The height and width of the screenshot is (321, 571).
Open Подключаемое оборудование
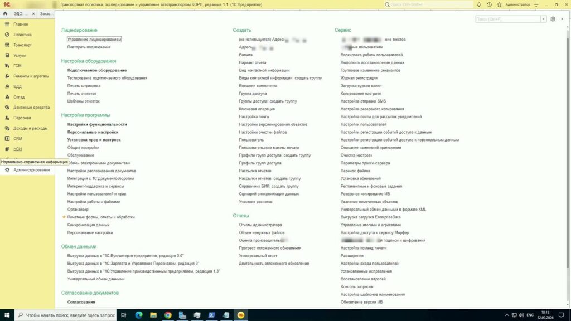pyautogui.click(x=97, y=70)
